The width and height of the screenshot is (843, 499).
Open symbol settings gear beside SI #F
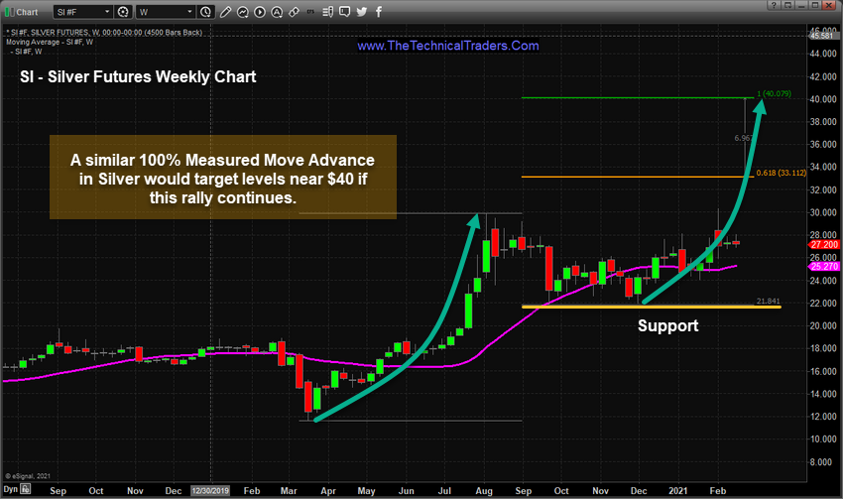point(123,12)
